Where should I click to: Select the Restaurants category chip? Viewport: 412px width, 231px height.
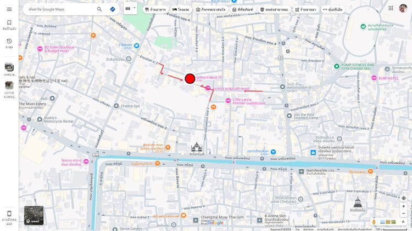click(155, 10)
